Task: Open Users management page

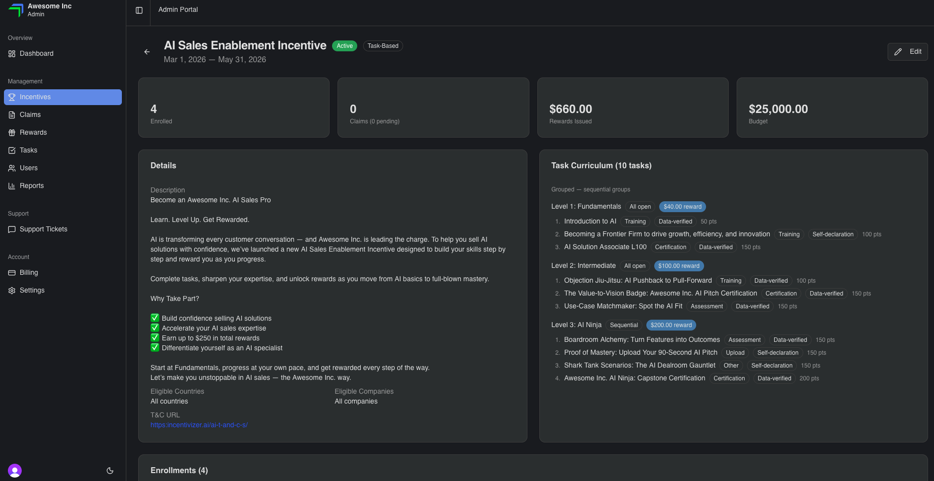Action: click(63, 168)
